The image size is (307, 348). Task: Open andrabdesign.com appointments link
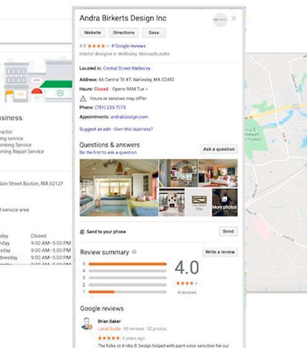coord(129,117)
